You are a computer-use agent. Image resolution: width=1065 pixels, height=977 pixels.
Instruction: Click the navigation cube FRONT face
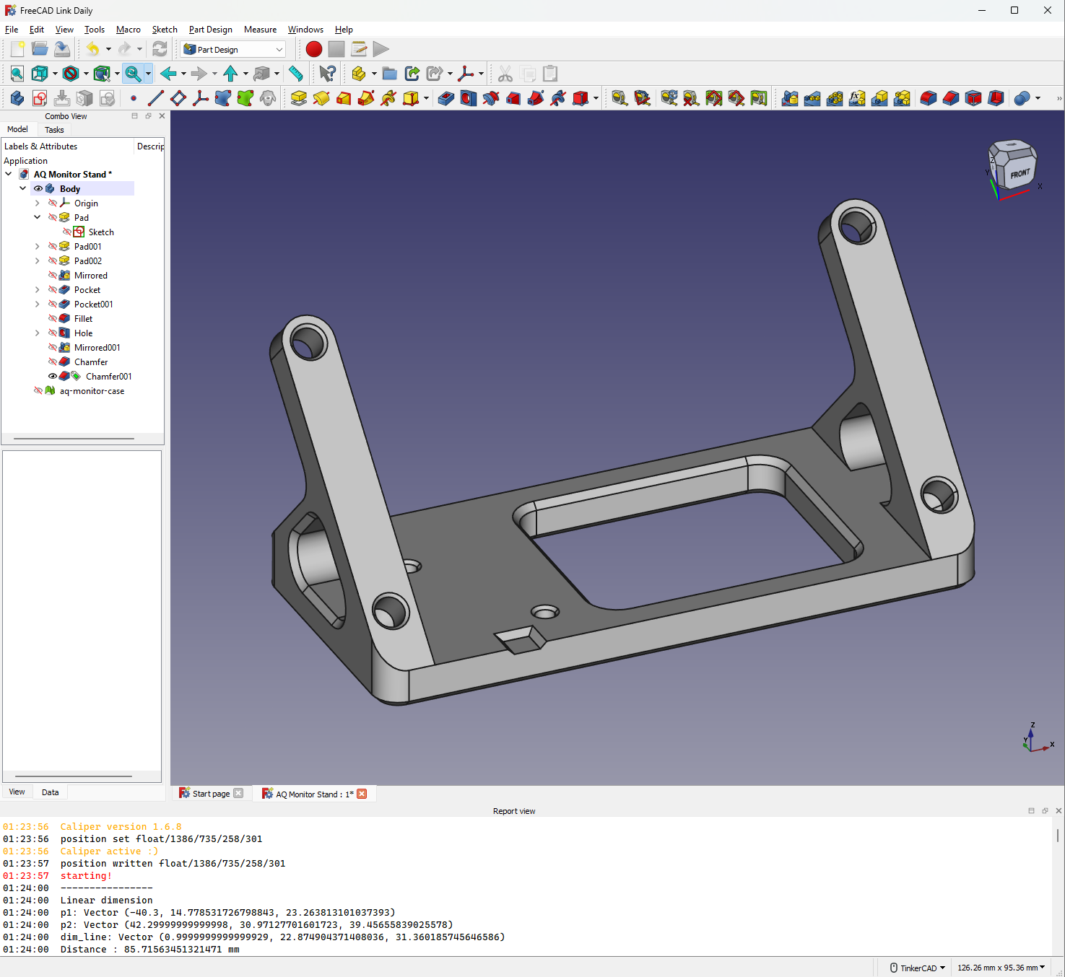[1020, 174]
